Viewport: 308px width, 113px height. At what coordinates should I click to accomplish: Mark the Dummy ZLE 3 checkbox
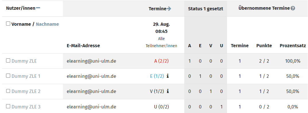tap(8, 106)
